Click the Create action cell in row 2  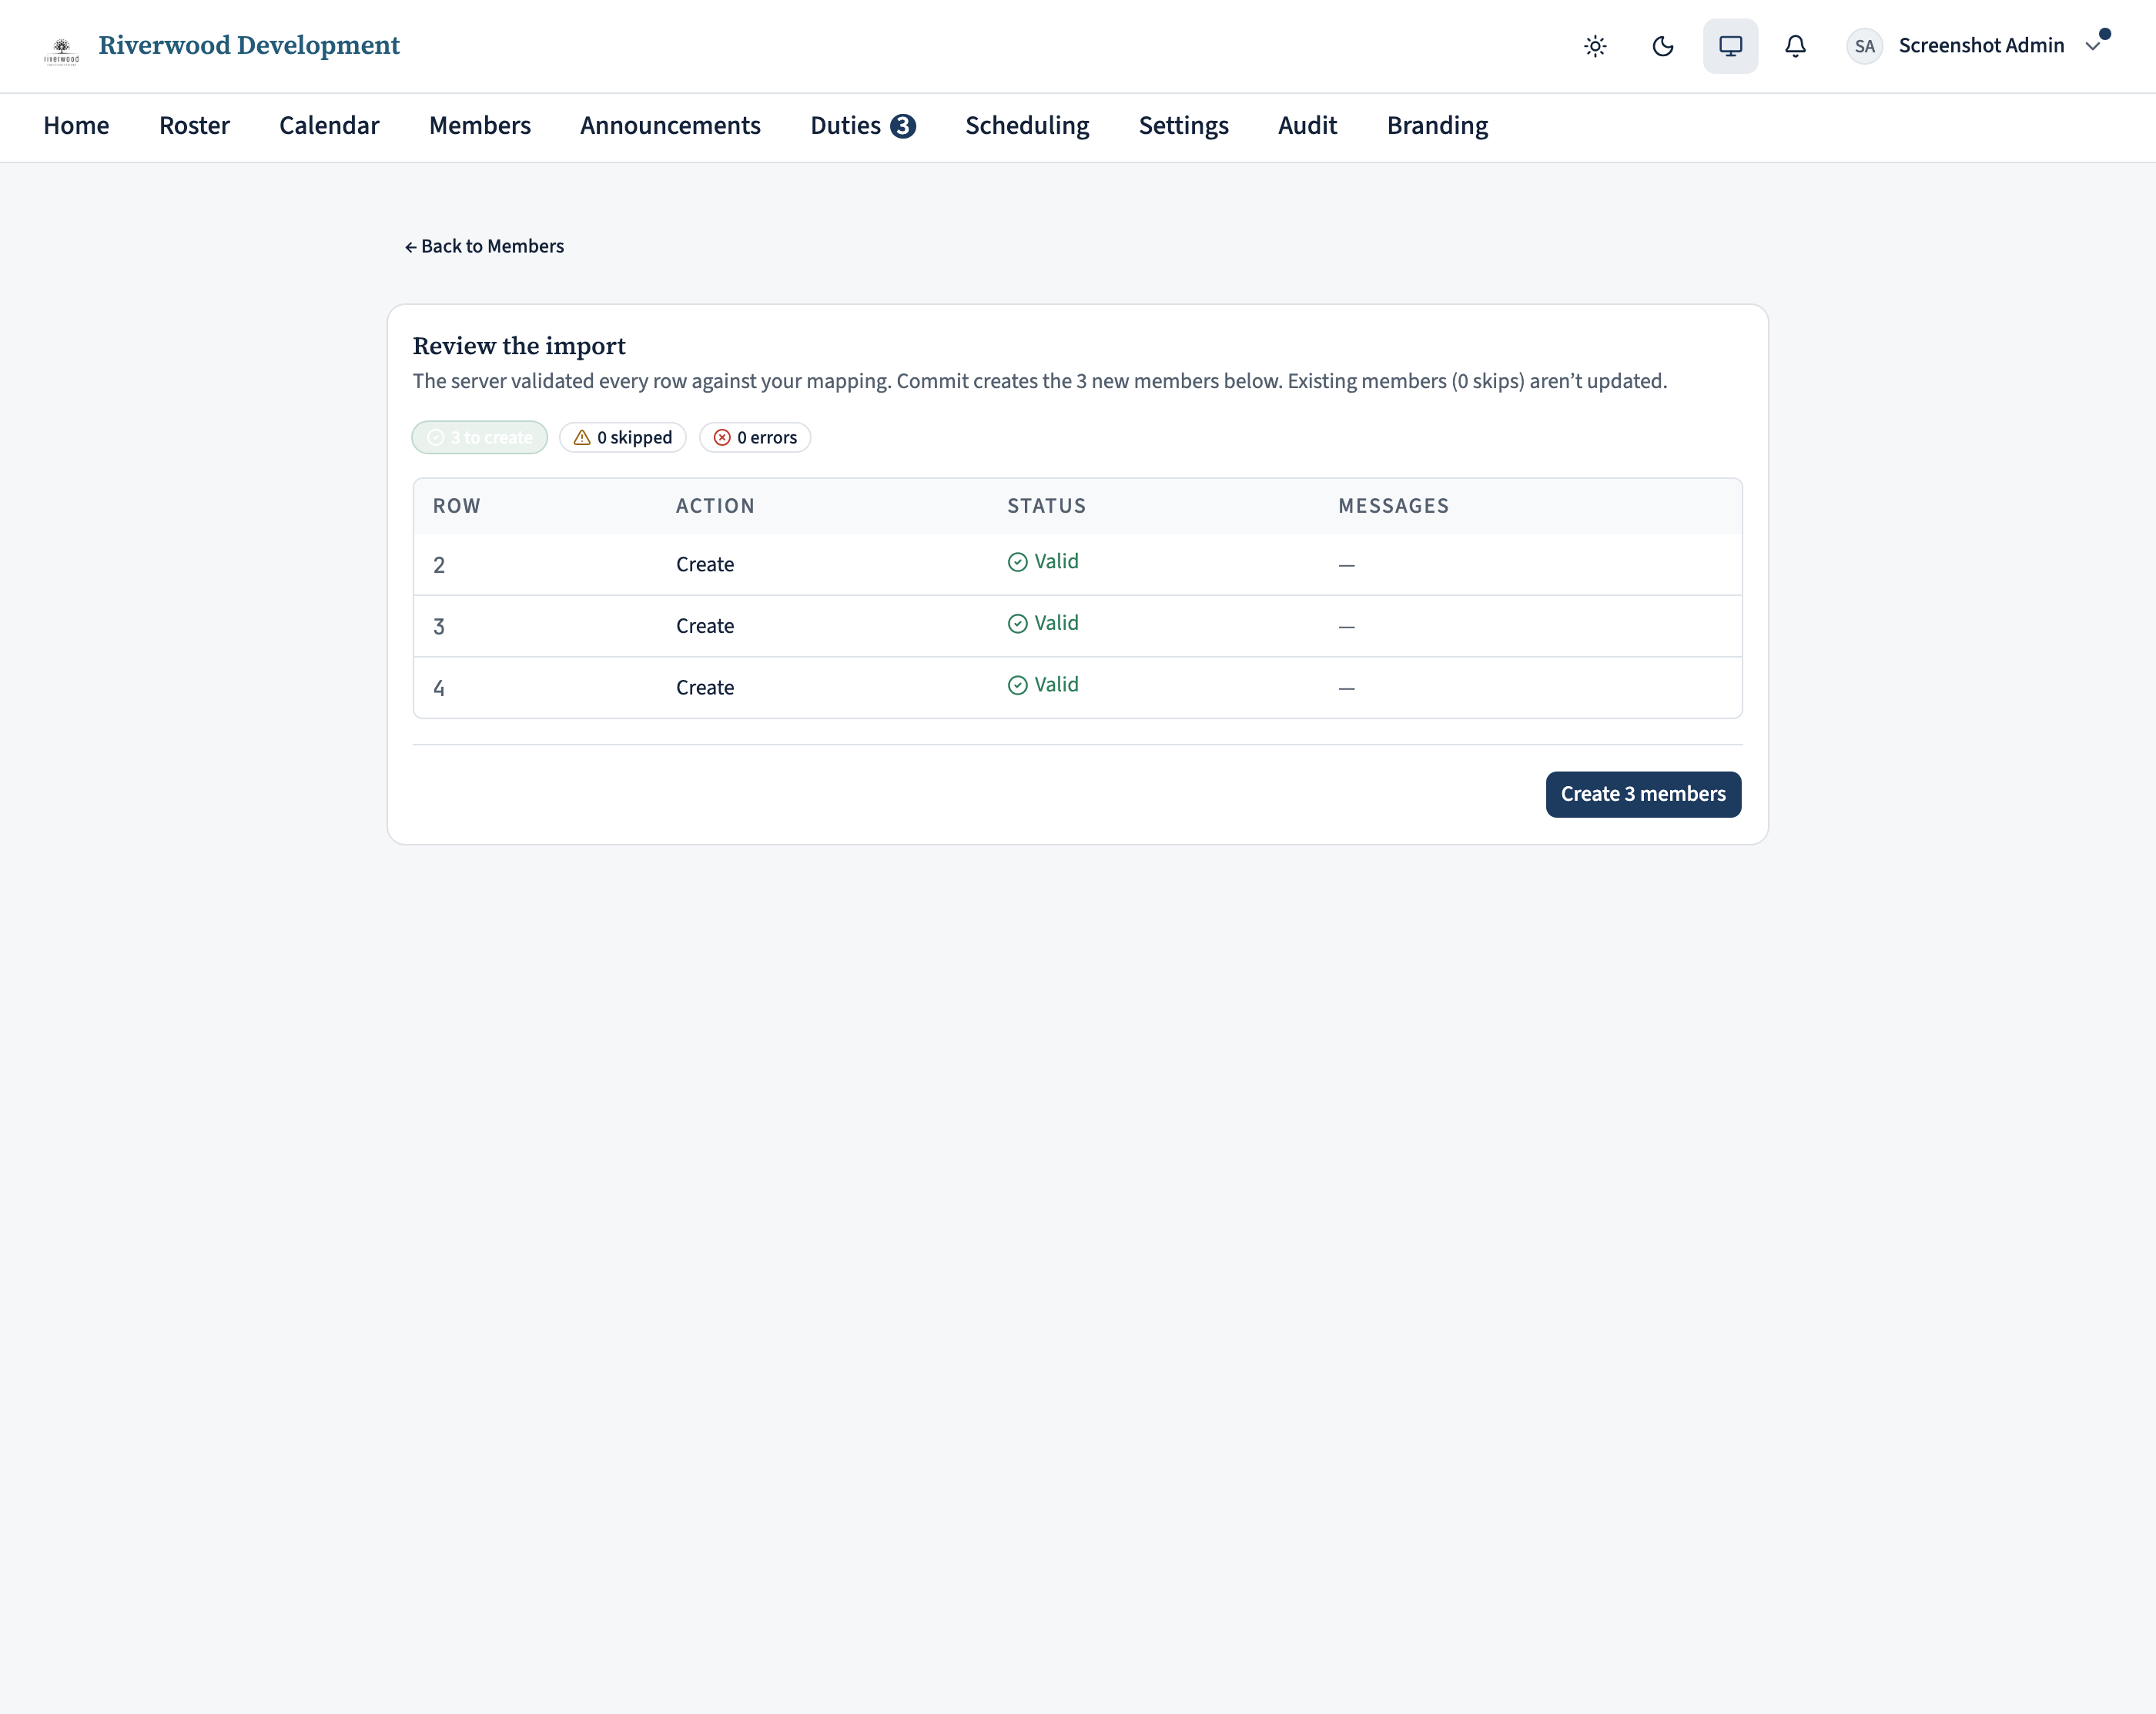pyautogui.click(x=705, y=565)
